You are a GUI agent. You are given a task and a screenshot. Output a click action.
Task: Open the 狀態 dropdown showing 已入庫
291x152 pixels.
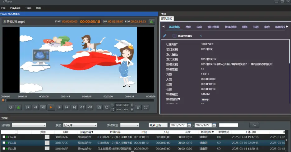click(80, 125)
